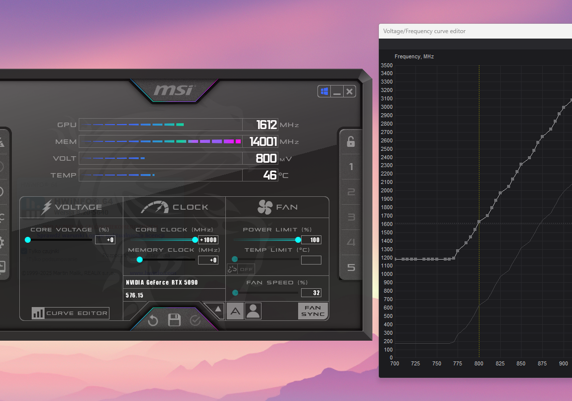
Task: Enable automatic fan control A button
Action: click(235, 311)
